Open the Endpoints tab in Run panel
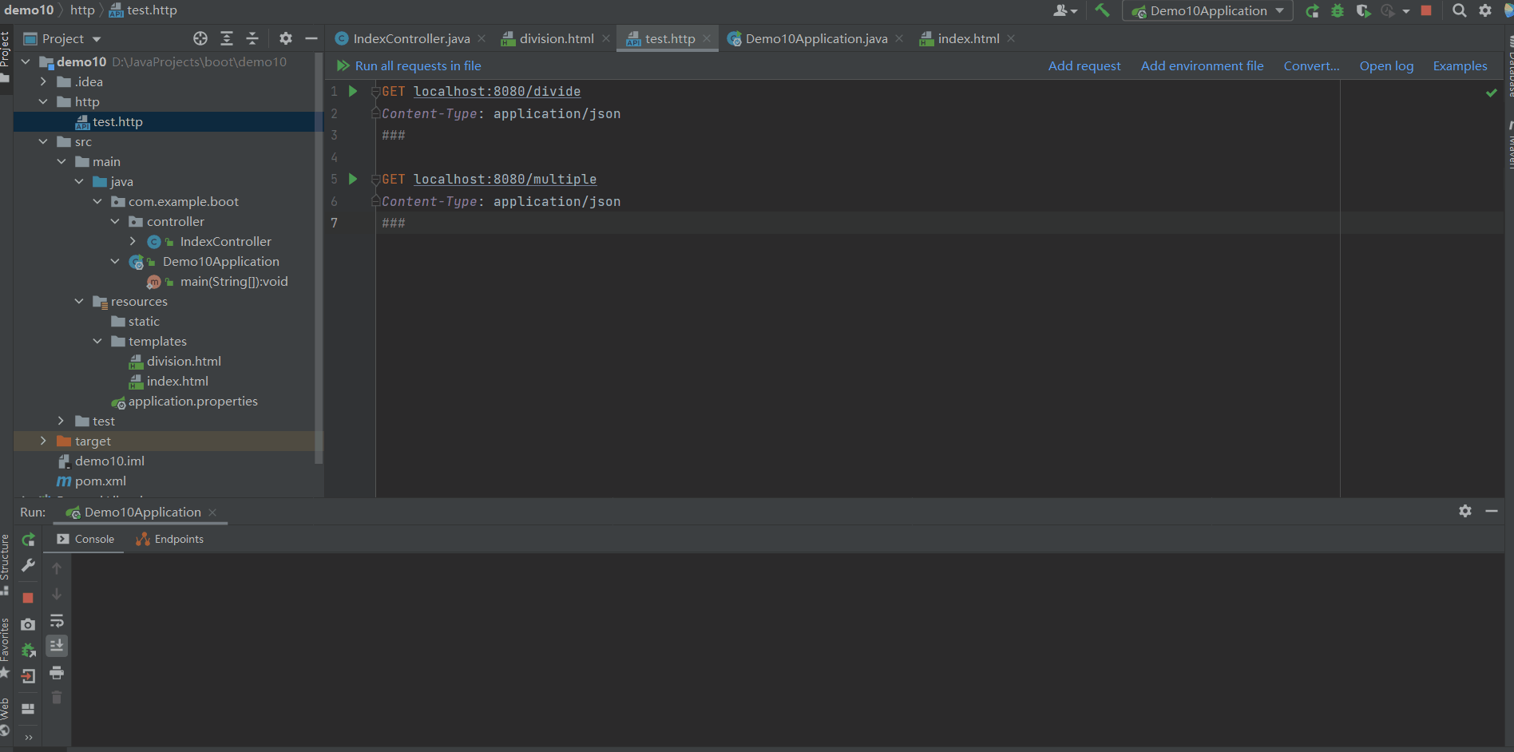Image resolution: width=1514 pixels, height=752 pixels. click(x=170, y=539)
